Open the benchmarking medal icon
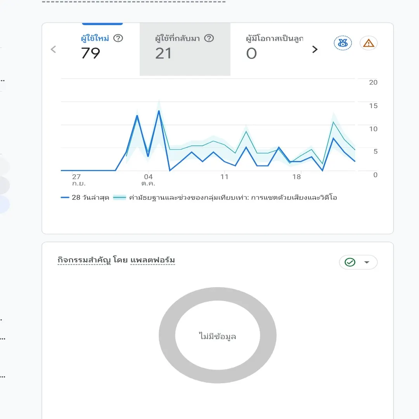 tap(343, 43)
